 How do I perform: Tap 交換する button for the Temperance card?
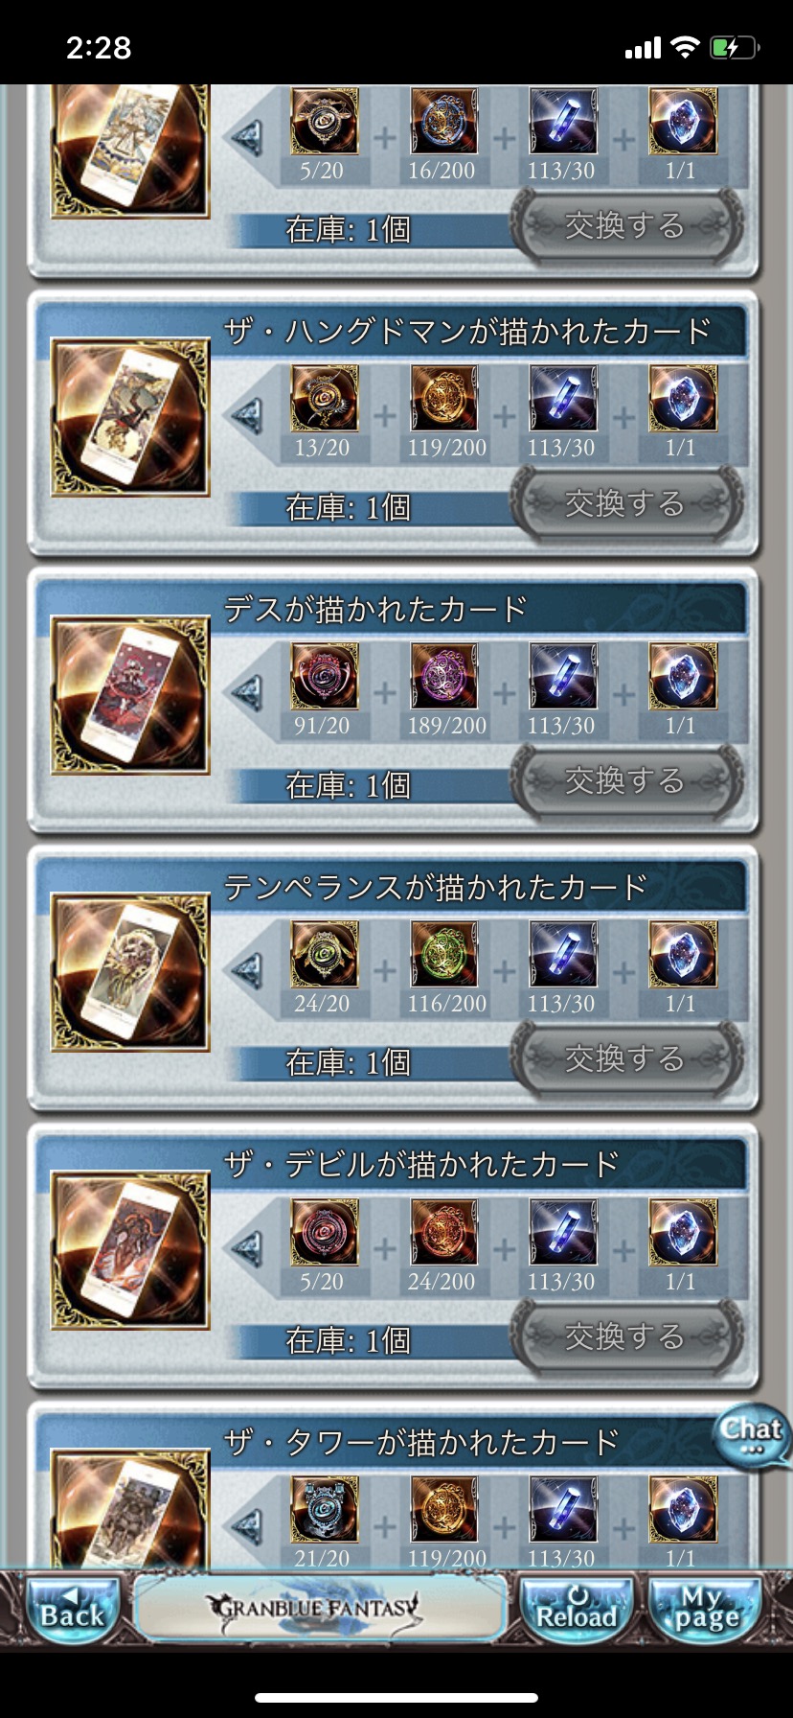626,1059
